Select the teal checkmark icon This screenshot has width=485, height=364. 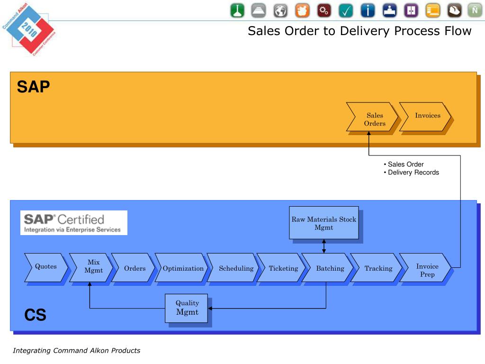point(346,10)
